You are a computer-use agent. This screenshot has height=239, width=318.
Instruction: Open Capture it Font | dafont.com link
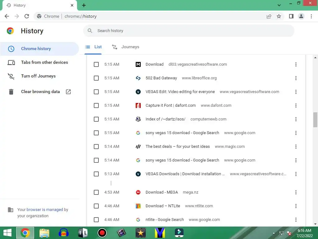(170, 105)
